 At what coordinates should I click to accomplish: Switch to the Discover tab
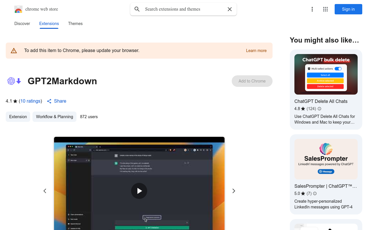point(22,24)
